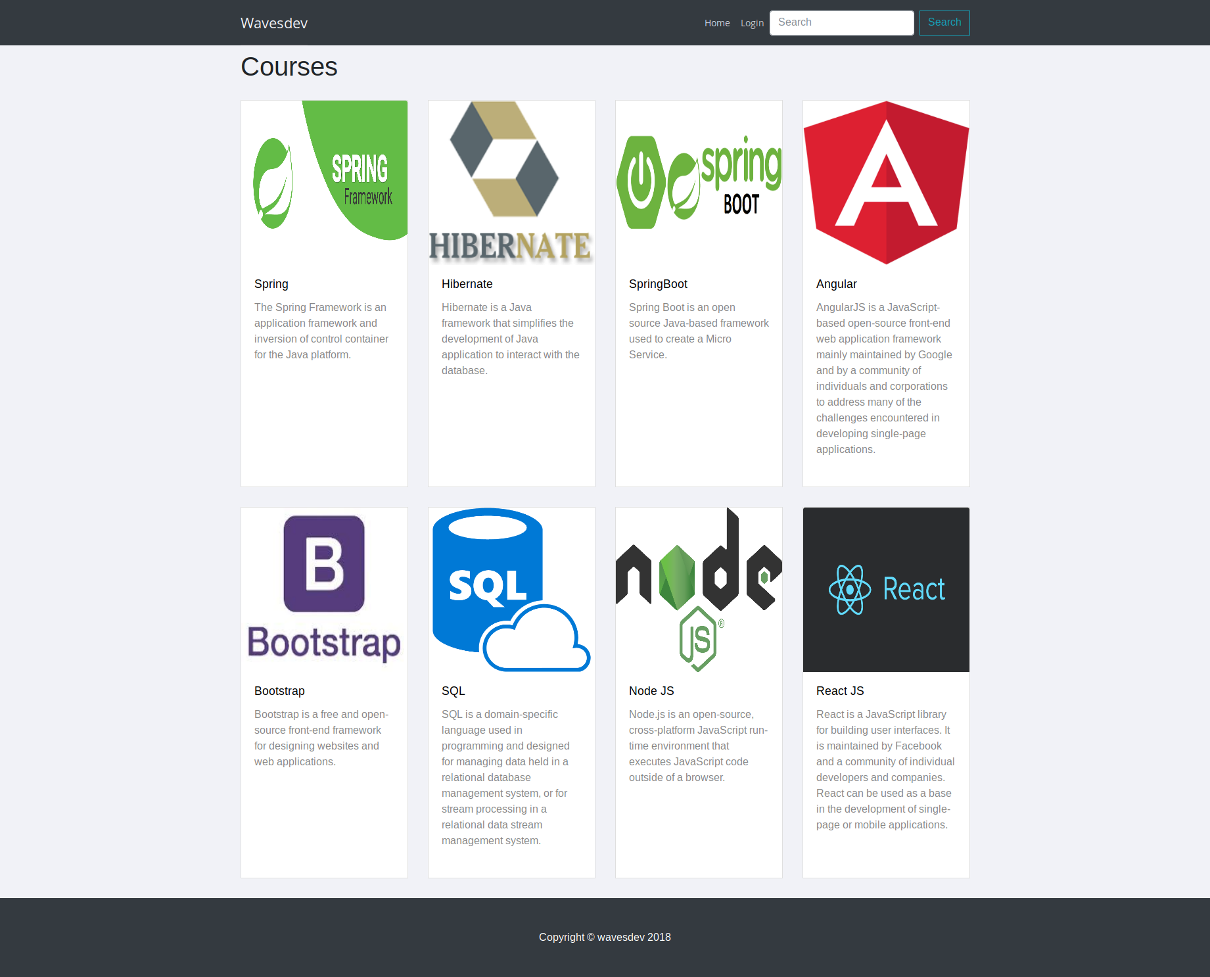Image resolution: width=1210 pixels, height=977 pixels.
Task: Open the blue SQL cloud database image
Action: coord(511,590)
